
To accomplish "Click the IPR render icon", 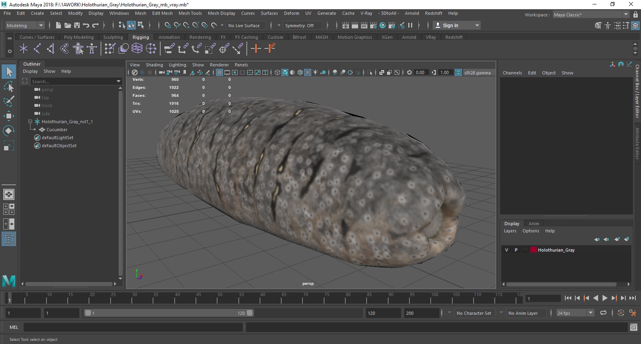I will pyautogui.click(x=364, y=25).
